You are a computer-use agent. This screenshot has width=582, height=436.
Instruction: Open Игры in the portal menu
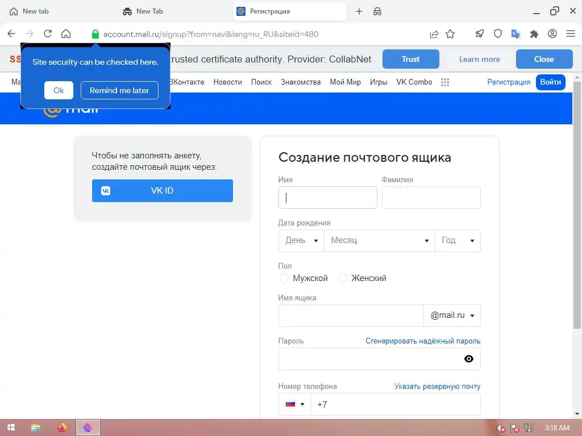pyautogui.click(x=379, y=82)
